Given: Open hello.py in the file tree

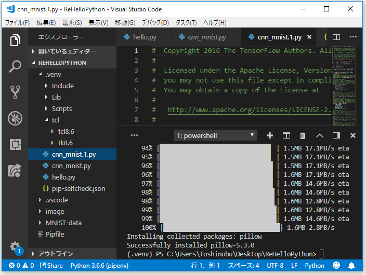Looking at the screenshot, I should click(72, 177).
